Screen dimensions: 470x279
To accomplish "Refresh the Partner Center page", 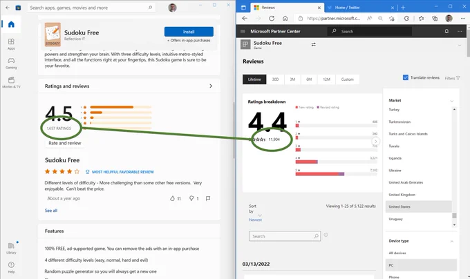I will [x=272, y=18].
